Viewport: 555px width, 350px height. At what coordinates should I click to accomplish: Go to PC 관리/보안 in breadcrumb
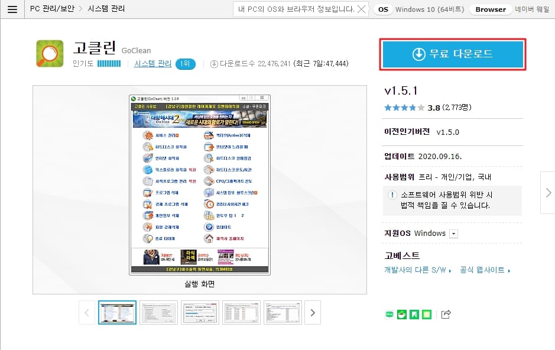(52, 9)
